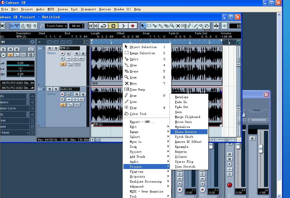Click the Record transport button
This screenshot has width=290, height=198.
(x=133, y=26)
